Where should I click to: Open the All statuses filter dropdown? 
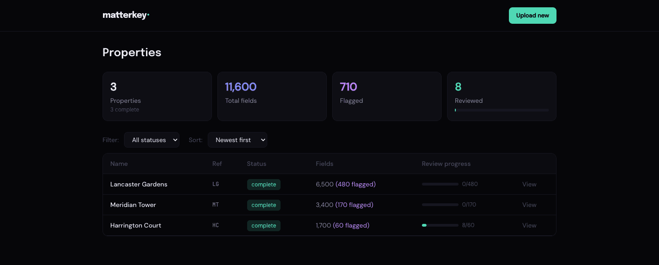[151, 140]
